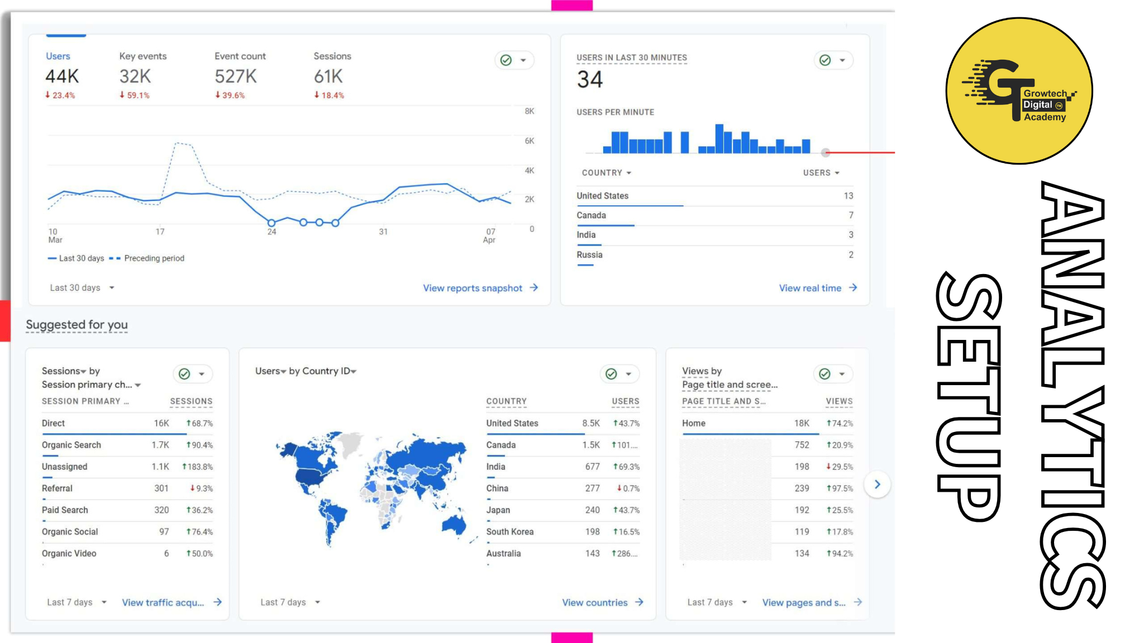This screenshot has width=1144, height=643.
Task: Click View traffic acquisition link
Action: 163,603
